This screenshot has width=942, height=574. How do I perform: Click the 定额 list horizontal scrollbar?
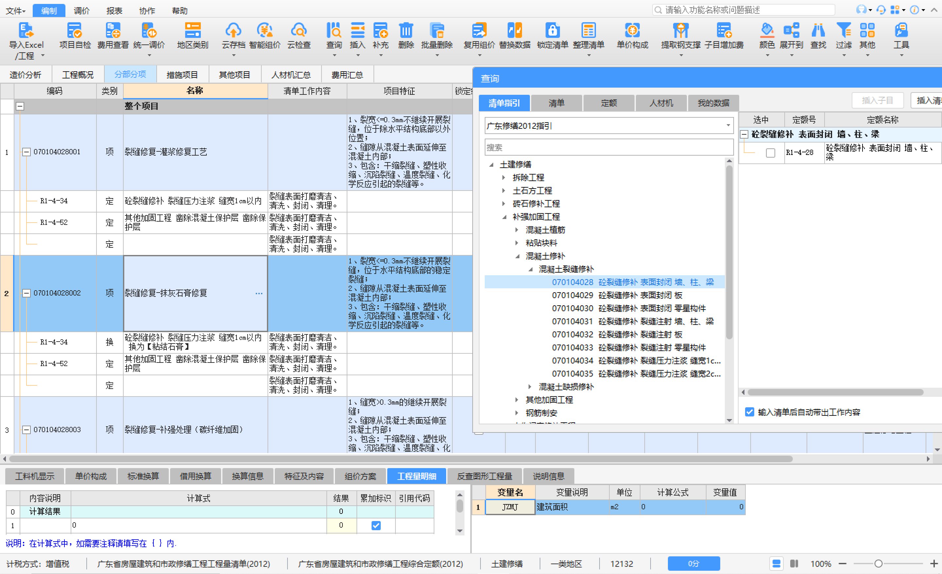coord(835,392)
